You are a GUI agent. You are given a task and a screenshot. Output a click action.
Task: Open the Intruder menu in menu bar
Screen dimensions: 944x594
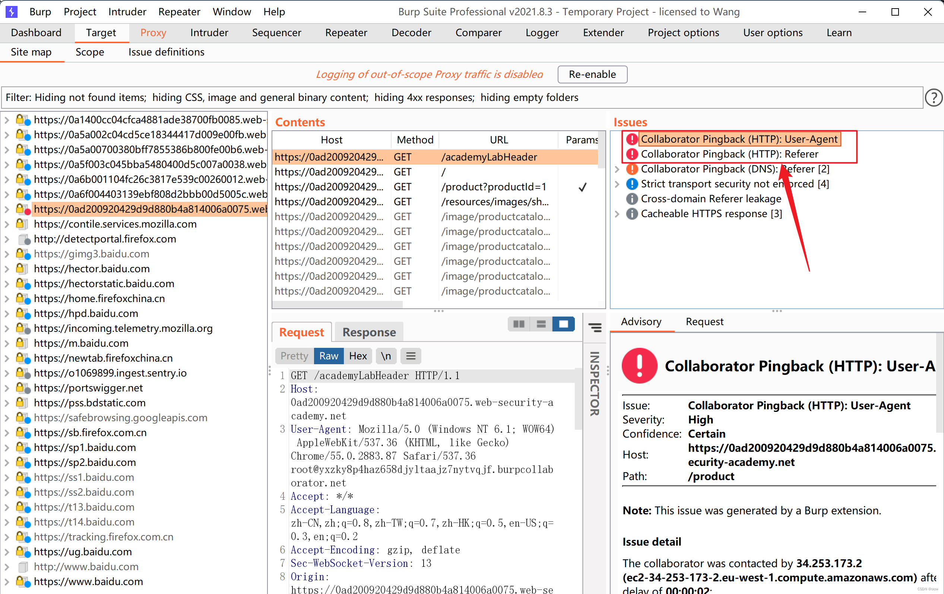tap(127, 12)
